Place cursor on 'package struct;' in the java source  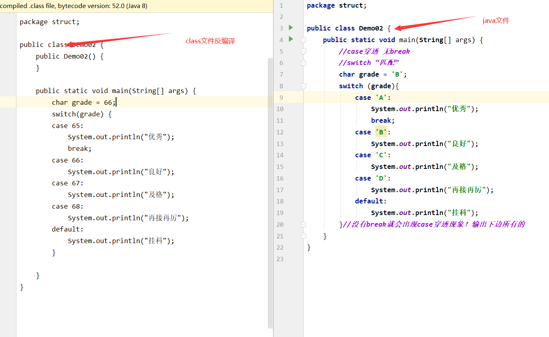[x=337, y=5]
